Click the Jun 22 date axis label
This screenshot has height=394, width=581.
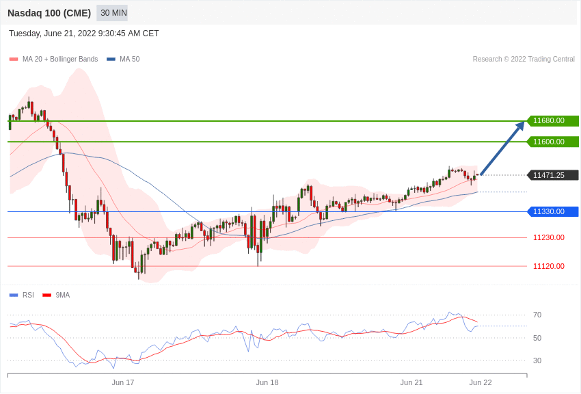click(481, 382)
